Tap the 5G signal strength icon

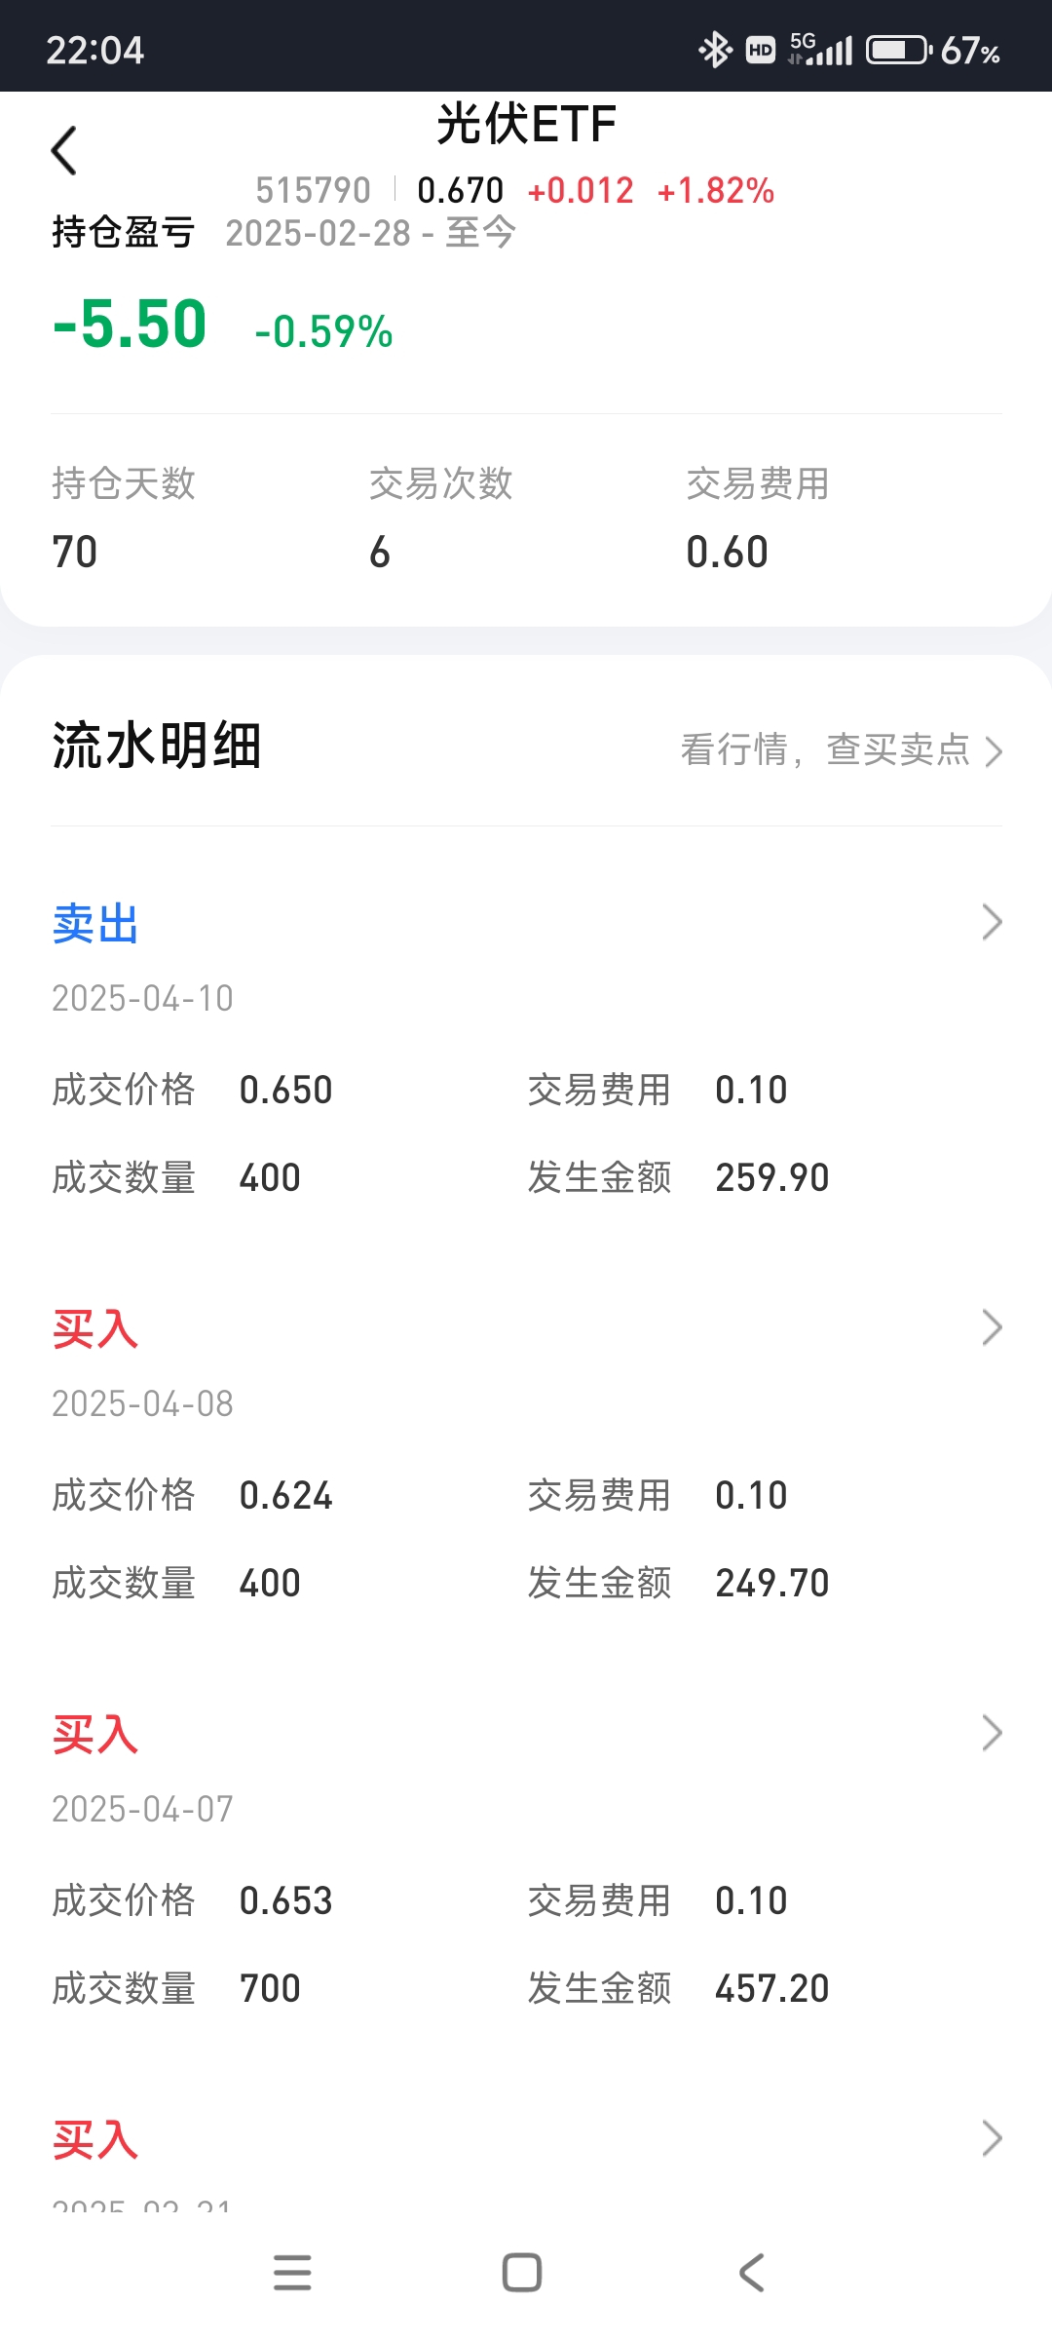point(820,49)
